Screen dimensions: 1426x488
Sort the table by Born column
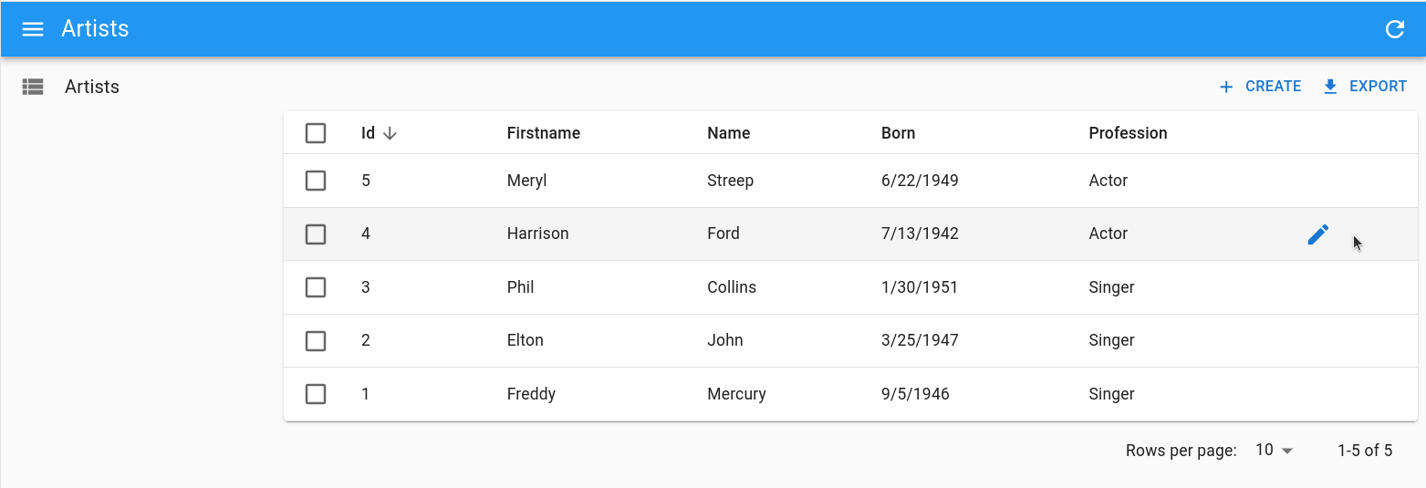click(x=898, y=133)
